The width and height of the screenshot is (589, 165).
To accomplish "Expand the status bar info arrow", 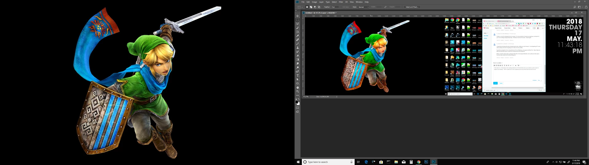I will click(x=337, y=97).
